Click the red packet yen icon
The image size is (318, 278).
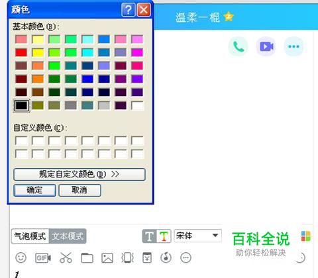click(147, 257)
